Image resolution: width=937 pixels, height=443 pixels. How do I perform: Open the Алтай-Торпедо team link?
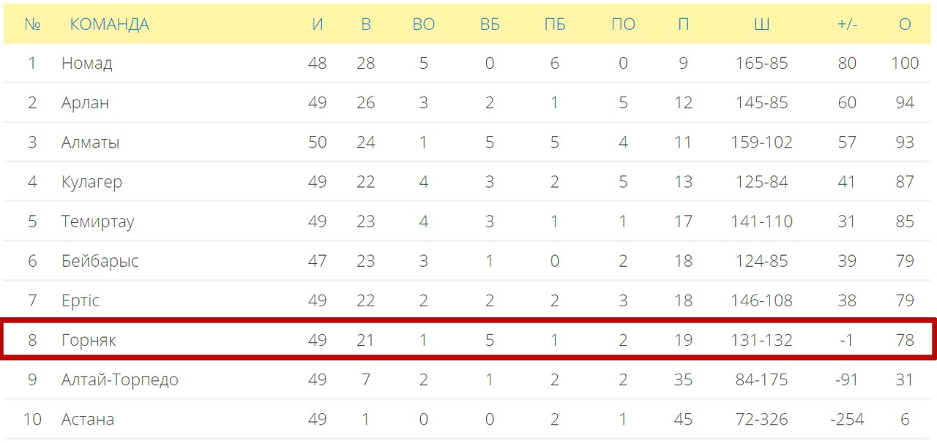(x=120, y=379)
